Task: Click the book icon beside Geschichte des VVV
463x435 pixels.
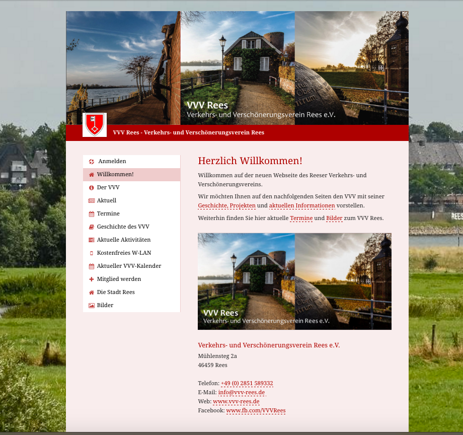Action: click(x=92, y=227)
